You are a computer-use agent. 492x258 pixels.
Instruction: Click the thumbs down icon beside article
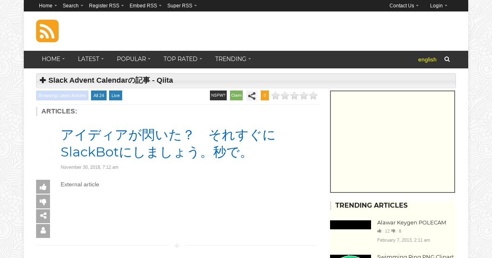[x=43, y=201]
